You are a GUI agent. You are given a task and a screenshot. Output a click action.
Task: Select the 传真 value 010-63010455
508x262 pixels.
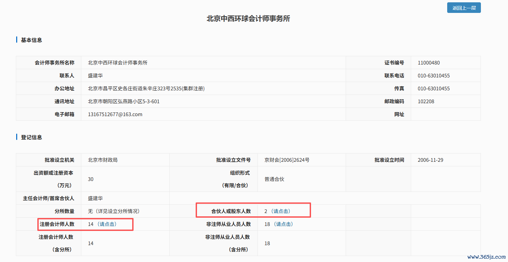[434, 88]
